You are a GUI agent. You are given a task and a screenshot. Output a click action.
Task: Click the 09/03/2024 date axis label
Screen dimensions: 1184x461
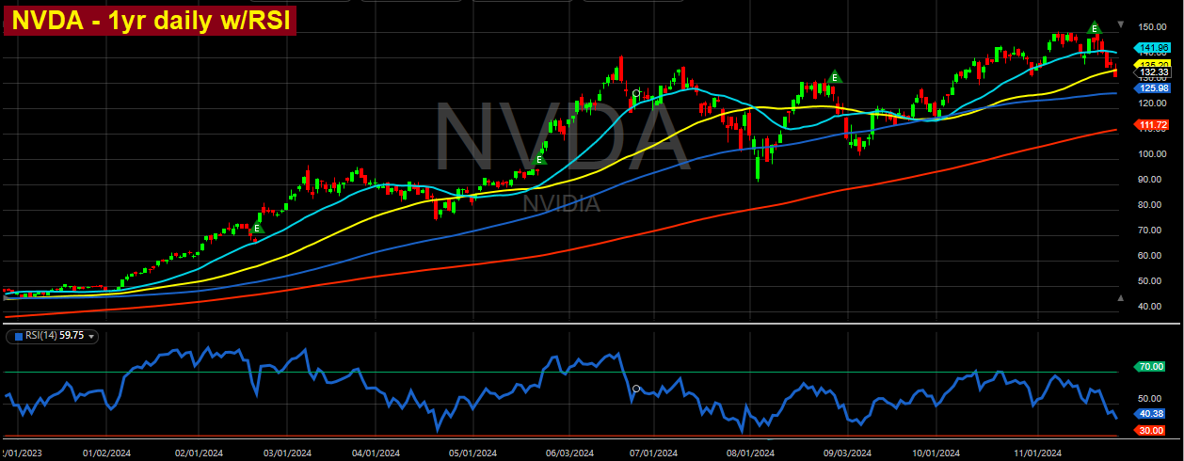pyautogui.click(x=846, y=453)
